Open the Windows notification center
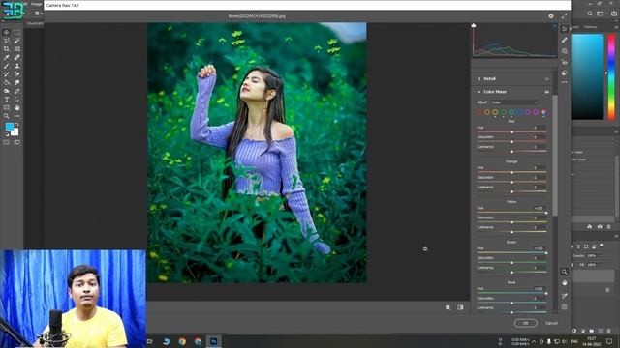 tap(609, 341)
